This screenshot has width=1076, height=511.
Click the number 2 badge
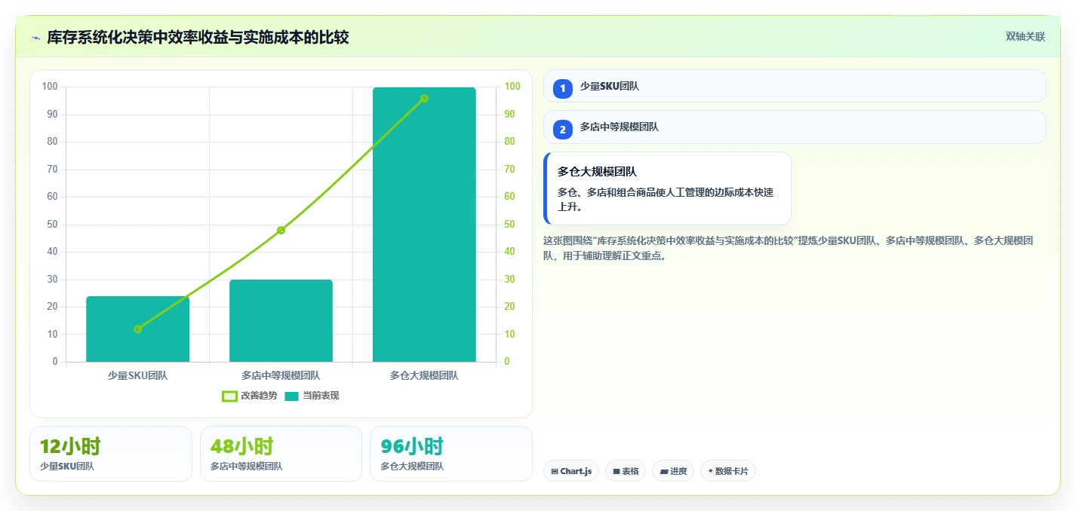pos(563,130)
